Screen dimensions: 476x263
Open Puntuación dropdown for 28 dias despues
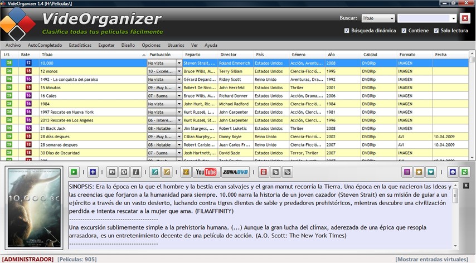[x=179, y=137]
